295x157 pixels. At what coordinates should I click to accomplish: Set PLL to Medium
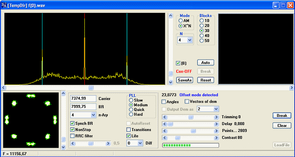click(131, 105)
